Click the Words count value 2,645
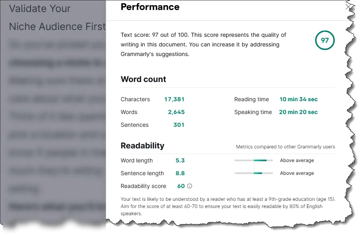 tap(176, 112)
